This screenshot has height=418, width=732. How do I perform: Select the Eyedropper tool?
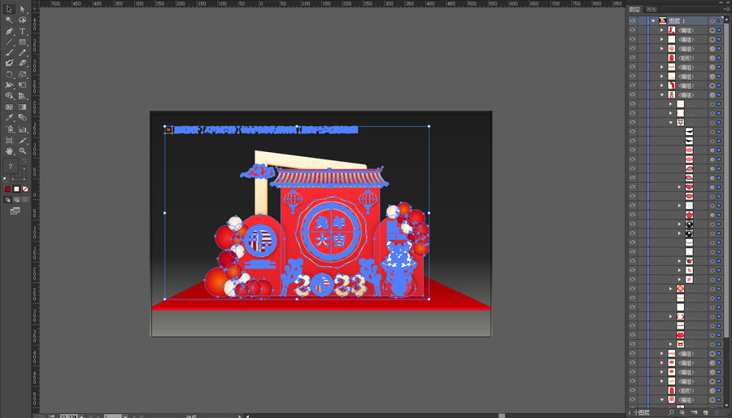pyautogui.click(x=9, y=118)
